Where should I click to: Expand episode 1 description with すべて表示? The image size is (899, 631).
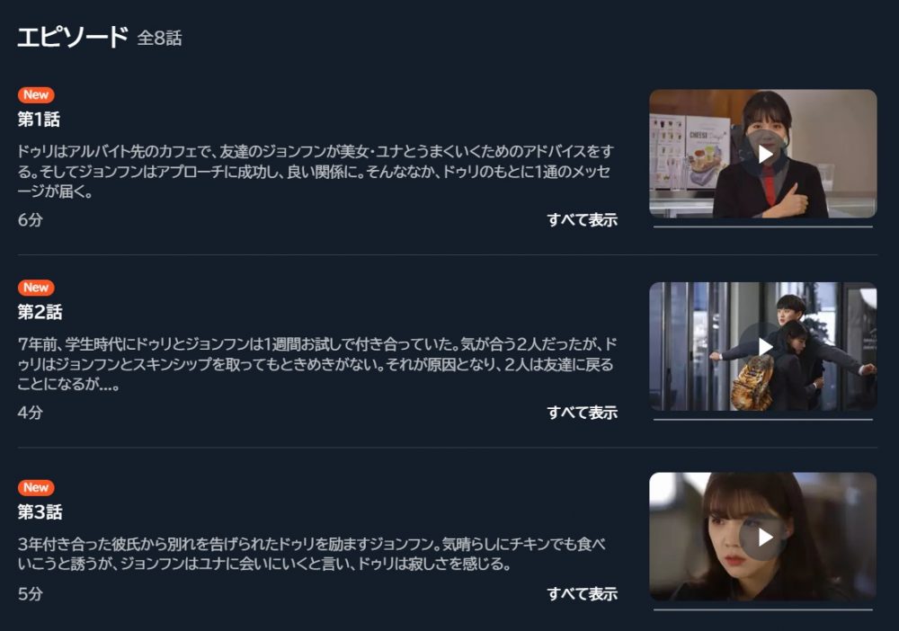(582, 220)
